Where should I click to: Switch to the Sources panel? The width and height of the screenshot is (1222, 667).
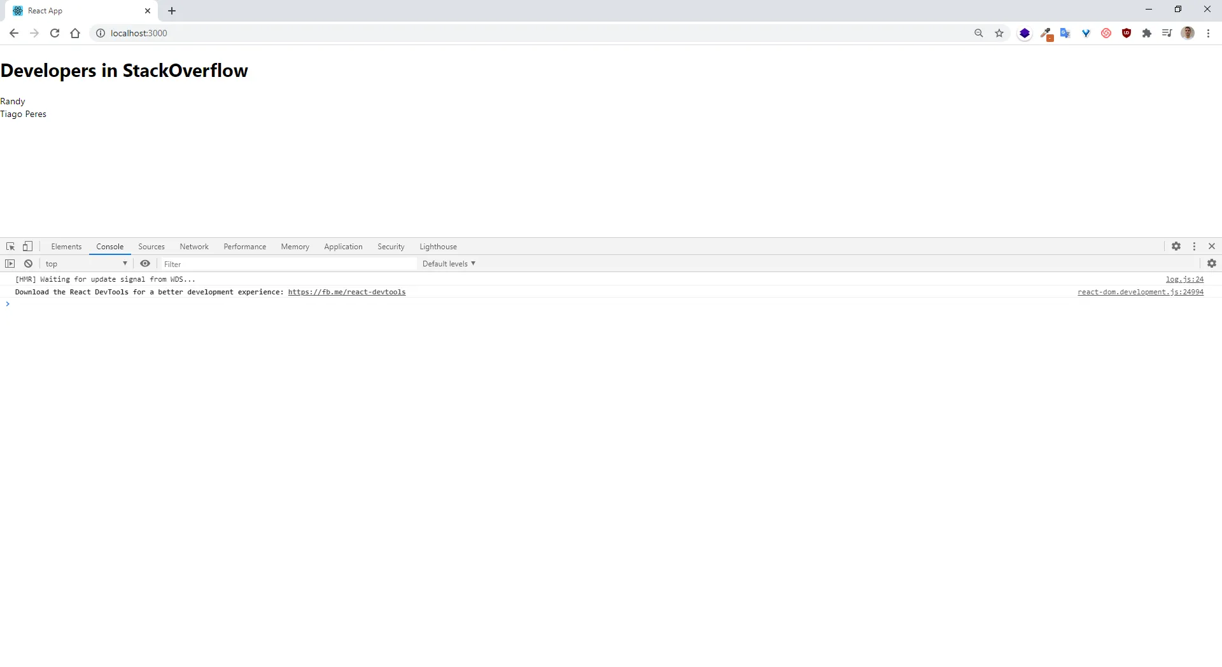click(x=151, y=247)
